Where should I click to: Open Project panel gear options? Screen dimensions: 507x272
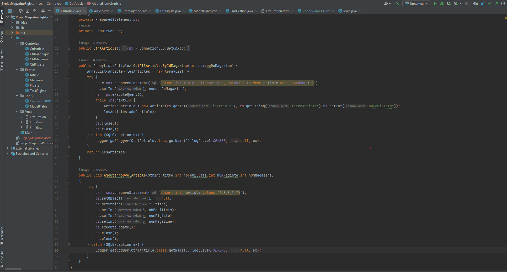click(x=43, y=11)
